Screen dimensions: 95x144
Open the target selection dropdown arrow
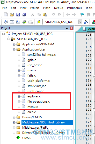80,22
